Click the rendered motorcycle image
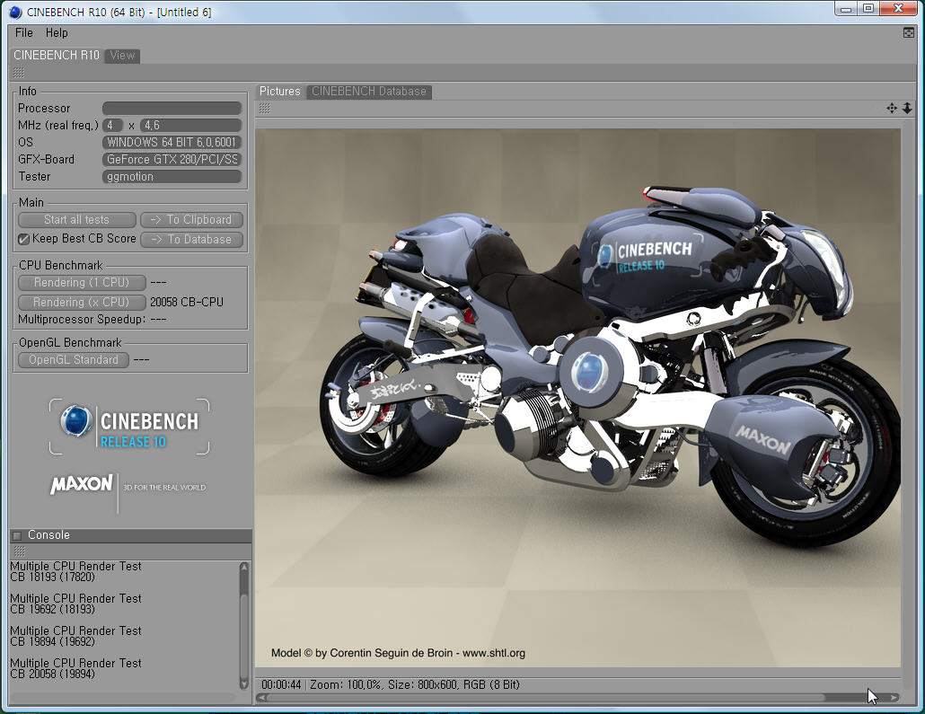The height and width of the screenshot is (714, 925). [x=578, y=398]
